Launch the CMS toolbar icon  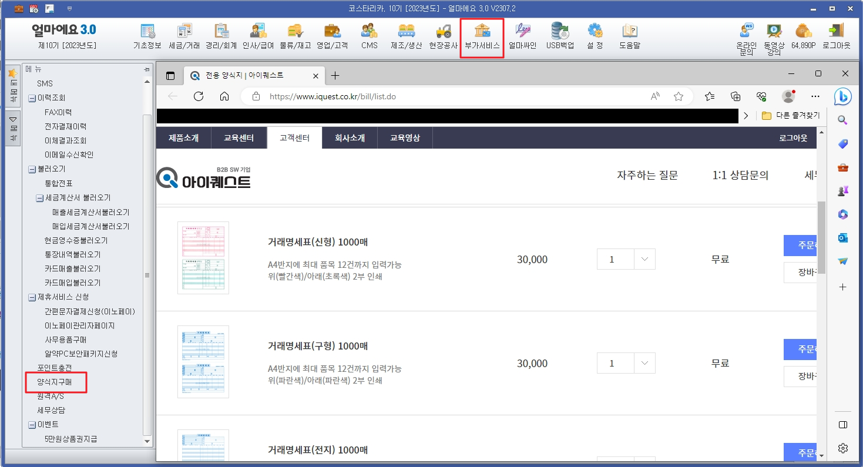pos(370,36)
